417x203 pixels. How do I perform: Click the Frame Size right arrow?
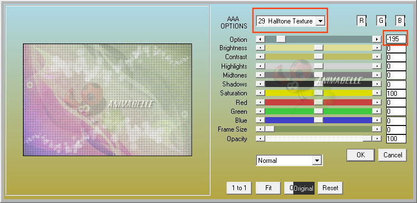377,129
